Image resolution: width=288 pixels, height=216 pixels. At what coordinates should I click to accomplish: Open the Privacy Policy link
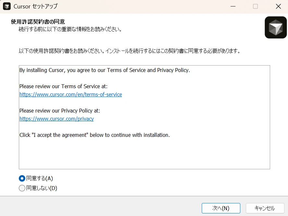pos(56,119)
